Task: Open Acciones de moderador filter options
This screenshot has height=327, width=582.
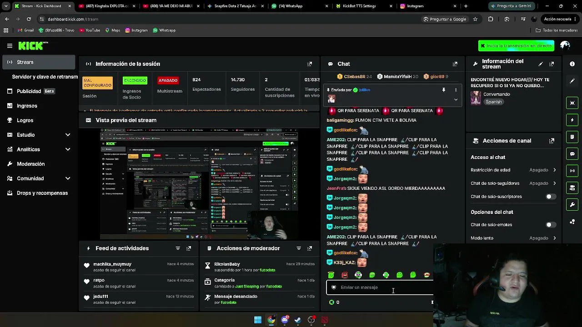Action: pyautogui.click(x=299, y=248)
